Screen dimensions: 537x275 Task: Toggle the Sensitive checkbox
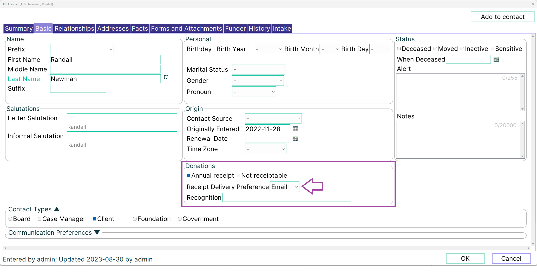point(492,49)
